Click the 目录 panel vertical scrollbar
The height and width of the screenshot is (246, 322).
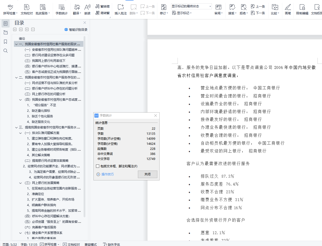tap(85, 126)
